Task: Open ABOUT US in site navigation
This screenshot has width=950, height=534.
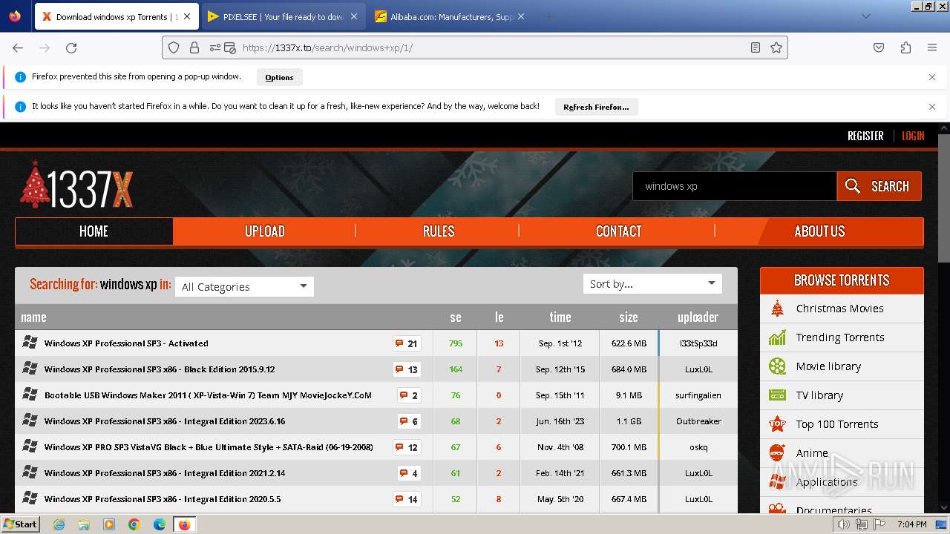Action: (x=819, y=231)
